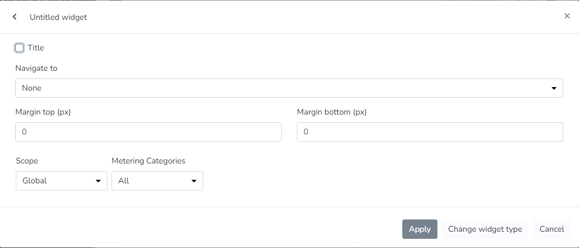Image resolution: width=579 pixels, height=248 pixels.
Task: Click the caret arrow in the Scope dropdown
Action: coord(98,181)
